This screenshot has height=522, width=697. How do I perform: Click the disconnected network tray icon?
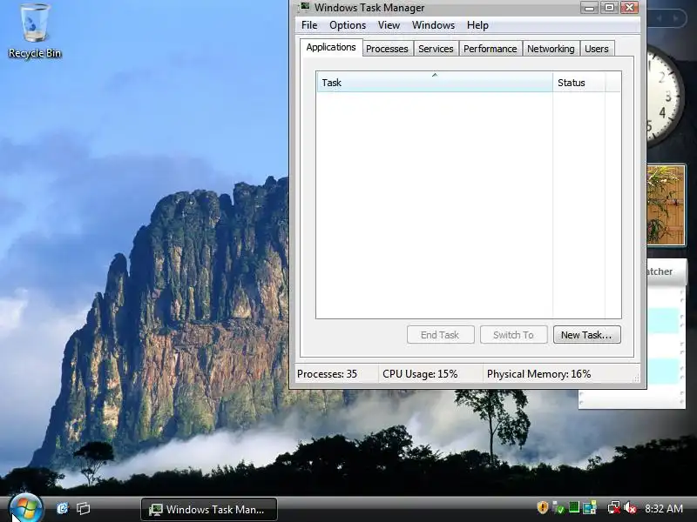click(614, 507)
